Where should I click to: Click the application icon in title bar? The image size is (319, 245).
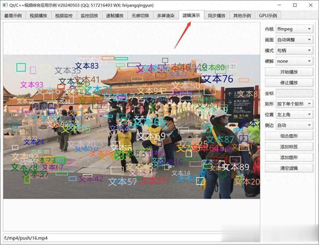(5, 5)
